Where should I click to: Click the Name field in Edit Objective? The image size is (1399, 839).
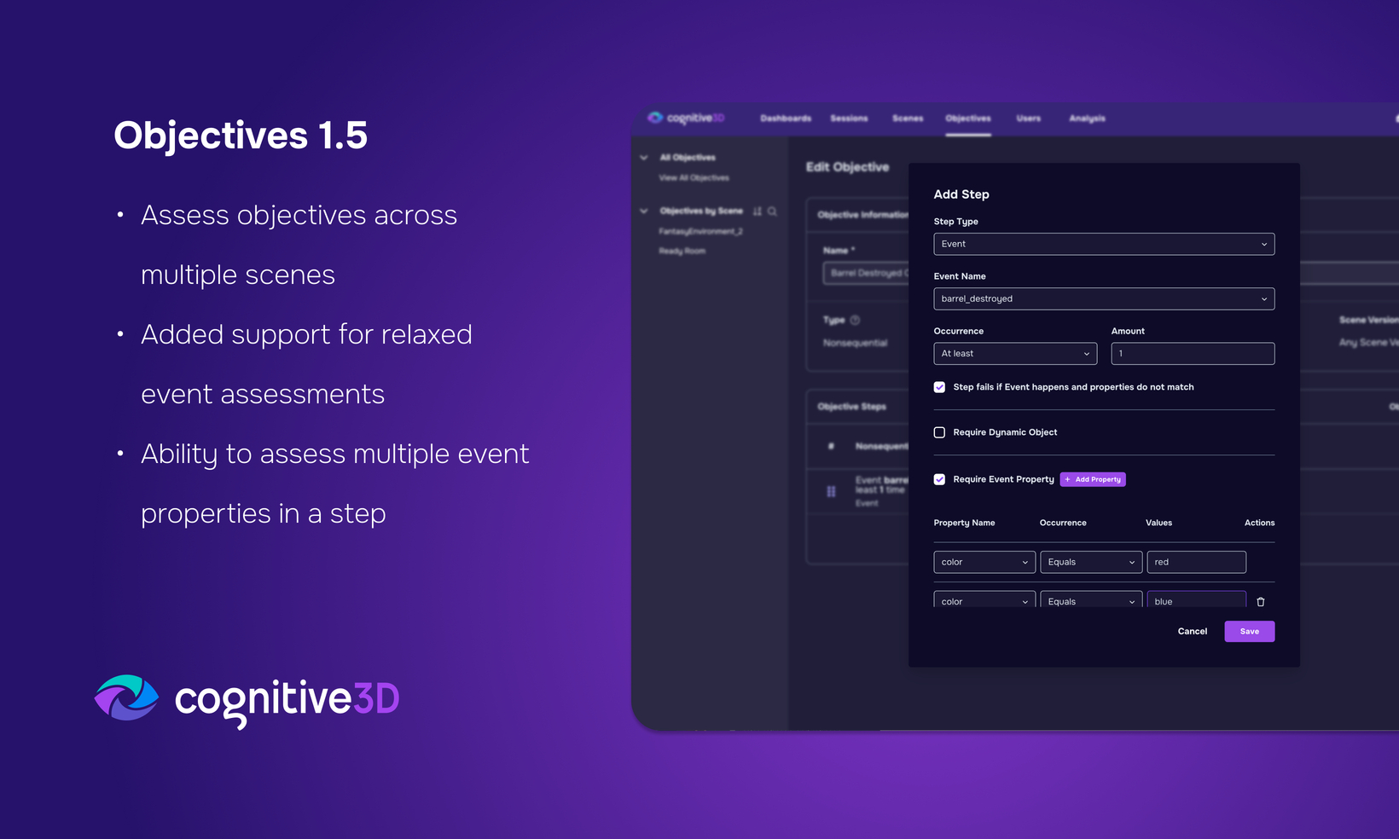(866, 273)
